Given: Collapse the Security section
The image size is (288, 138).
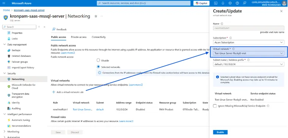Looking at the screenshot, I should (x=5, y=73).
